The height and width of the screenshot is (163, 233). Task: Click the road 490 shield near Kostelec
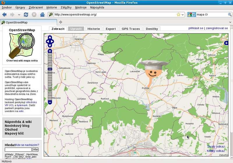click(x=149, y=129)
